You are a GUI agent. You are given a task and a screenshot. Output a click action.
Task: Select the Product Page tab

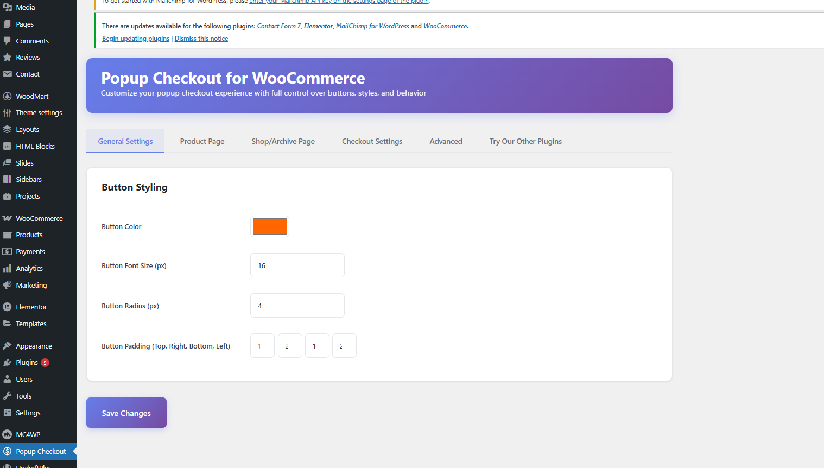coord(202,141)
